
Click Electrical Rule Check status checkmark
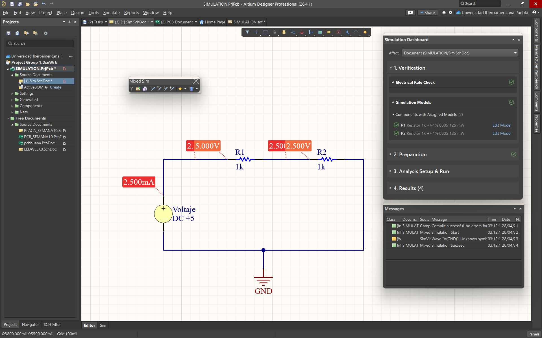tap(511, 82)
